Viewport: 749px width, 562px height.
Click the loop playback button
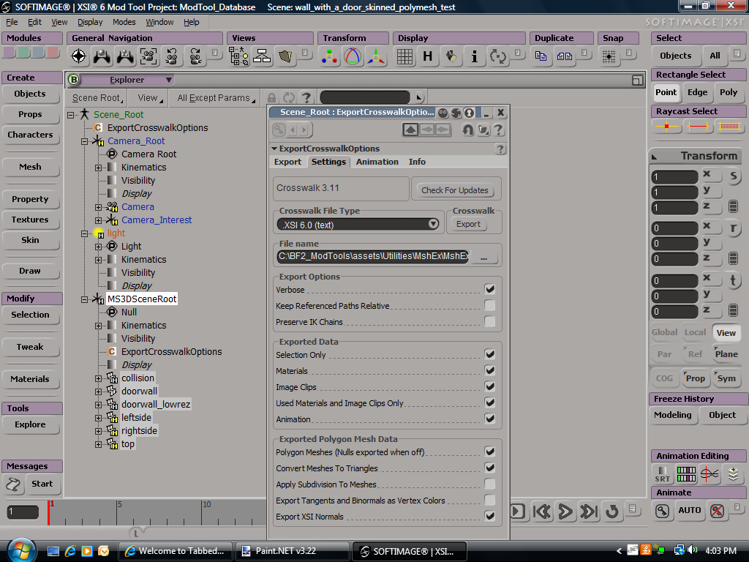pos(612,512)
